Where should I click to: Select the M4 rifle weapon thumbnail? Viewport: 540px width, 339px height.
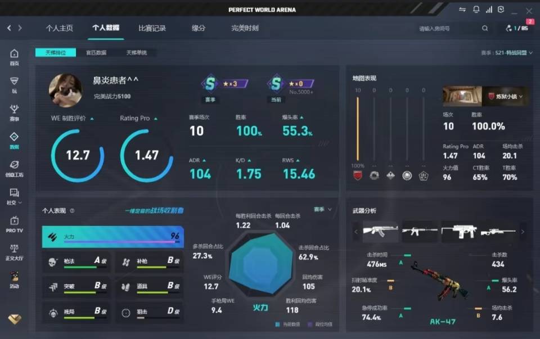[x=420, y=231]
